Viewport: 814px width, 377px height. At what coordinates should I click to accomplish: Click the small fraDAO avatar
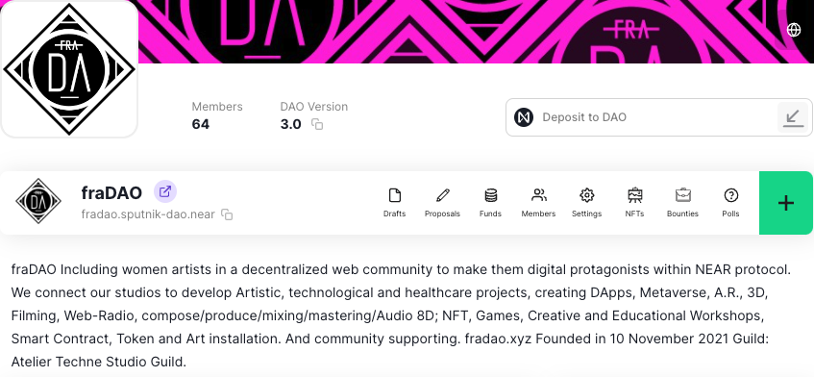coord(37,201)
